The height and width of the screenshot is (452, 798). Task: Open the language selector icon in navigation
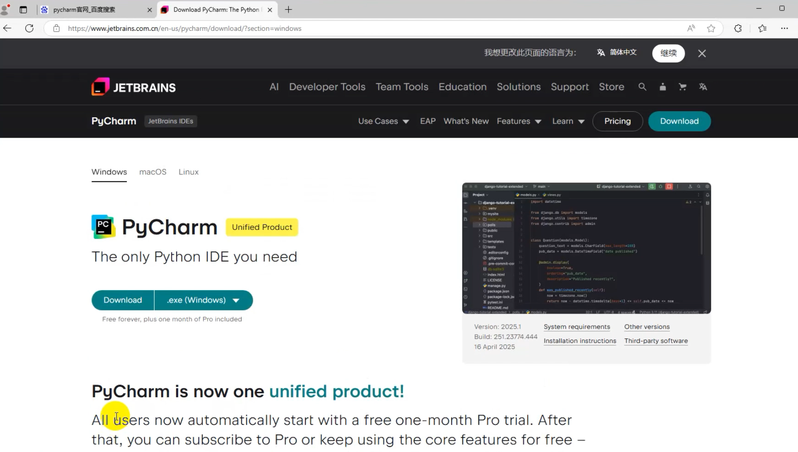pyautogui.click(x=703, y=86)
